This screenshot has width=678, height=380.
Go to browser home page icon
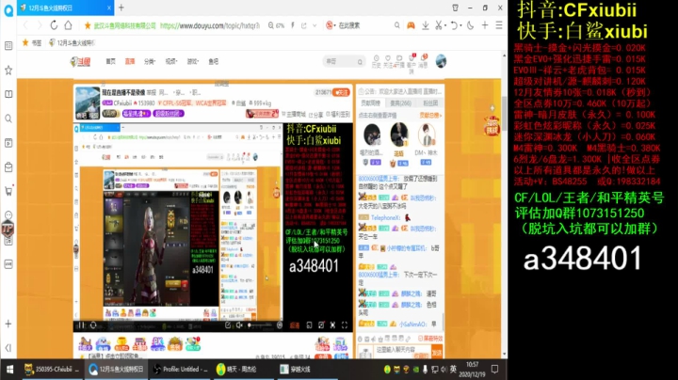69,25
